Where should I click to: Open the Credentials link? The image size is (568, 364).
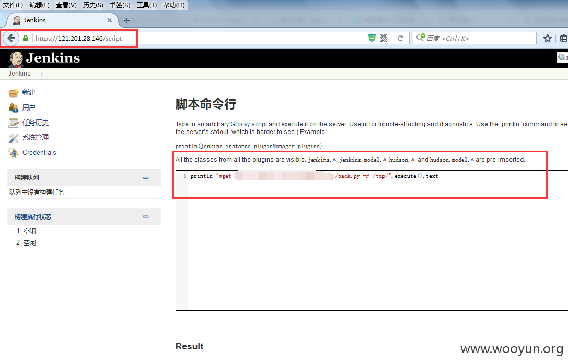[x=39, y=153]
